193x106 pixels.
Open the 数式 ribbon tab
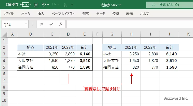click(86, 14)
